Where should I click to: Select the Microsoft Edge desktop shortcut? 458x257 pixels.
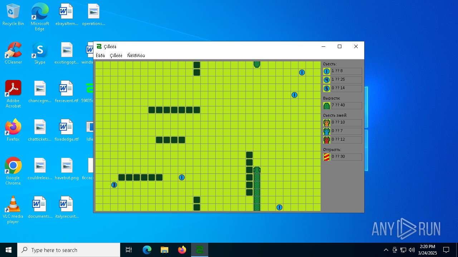(40, 17)
